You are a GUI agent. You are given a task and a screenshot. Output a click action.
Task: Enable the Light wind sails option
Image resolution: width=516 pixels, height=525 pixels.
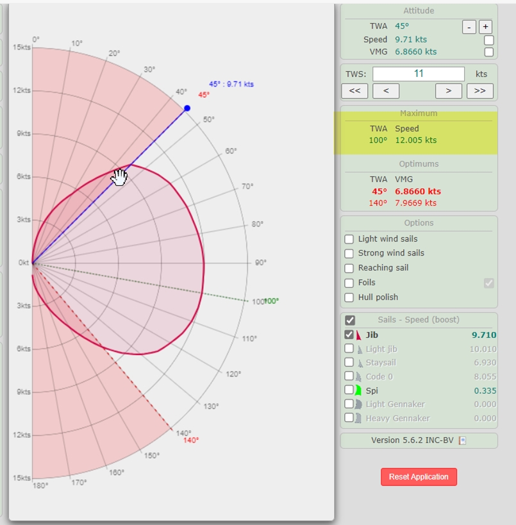(349, 239)
